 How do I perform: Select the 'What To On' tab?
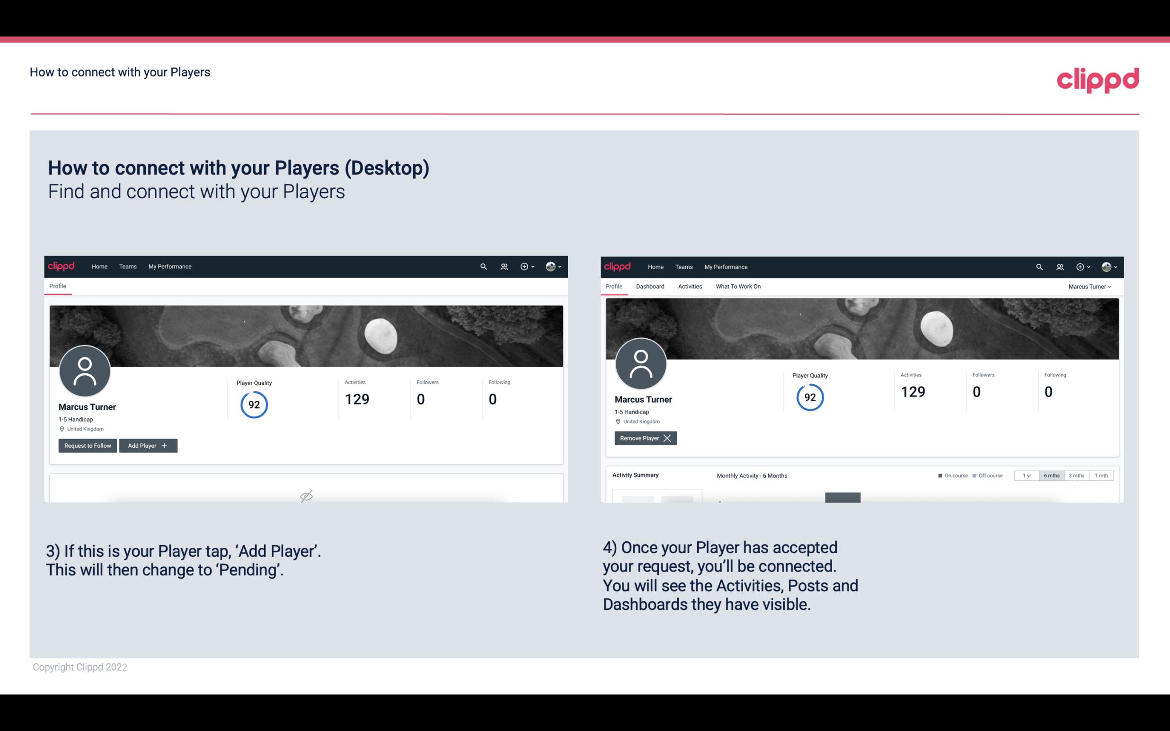737,286
